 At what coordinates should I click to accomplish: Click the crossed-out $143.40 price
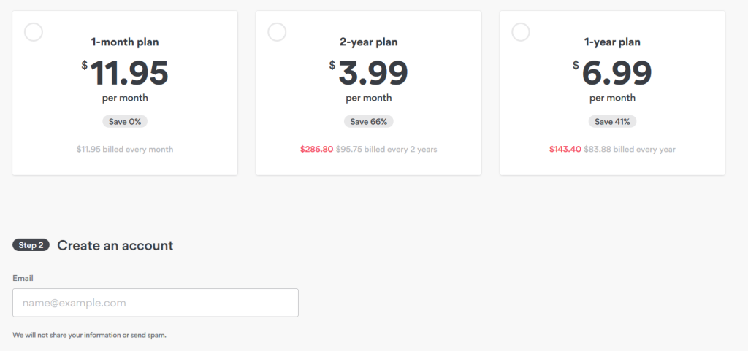point(565,149)
